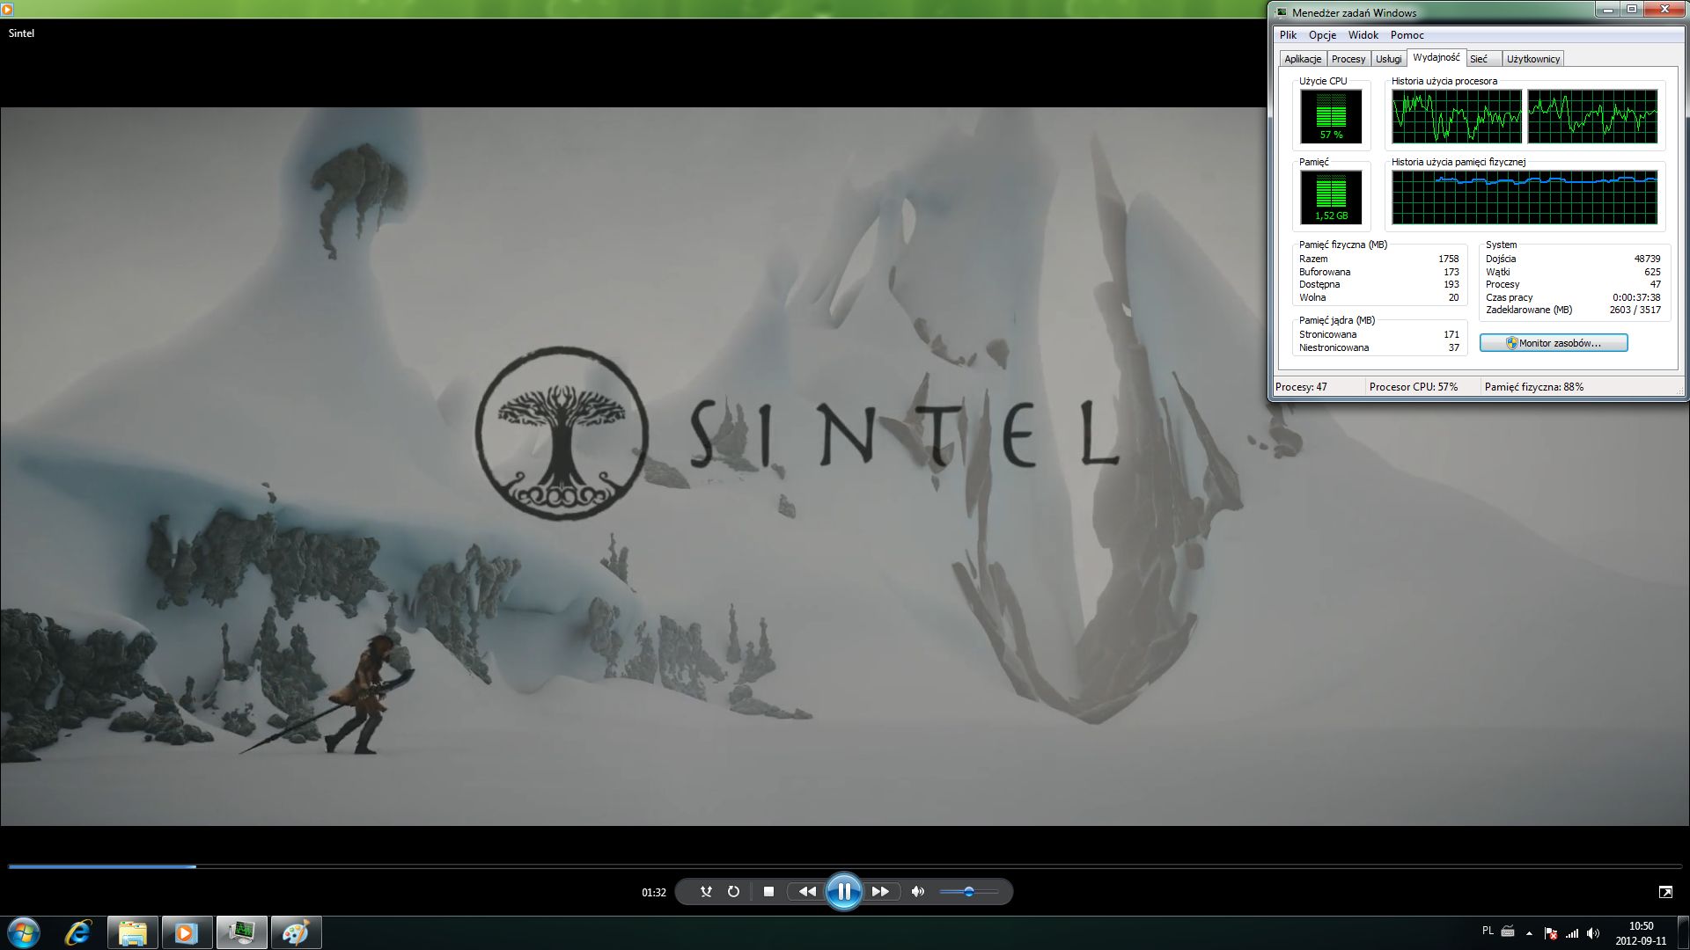
Task: Mute the media player volume
Action: point(918,892)
